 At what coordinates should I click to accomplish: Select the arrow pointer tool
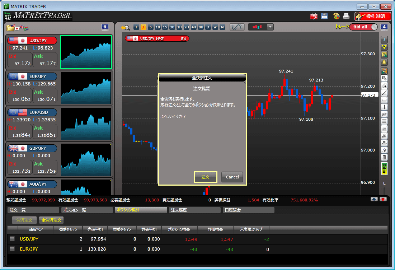pyautogui.click(x=384, y=78)
